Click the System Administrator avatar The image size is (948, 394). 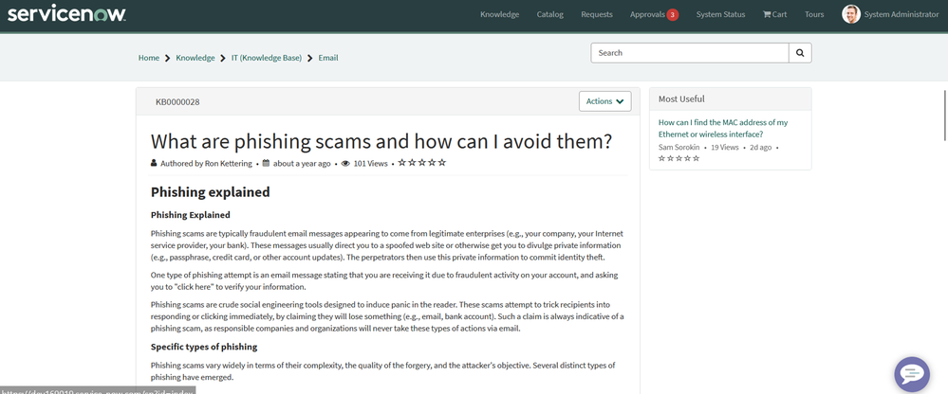point(851,14)
